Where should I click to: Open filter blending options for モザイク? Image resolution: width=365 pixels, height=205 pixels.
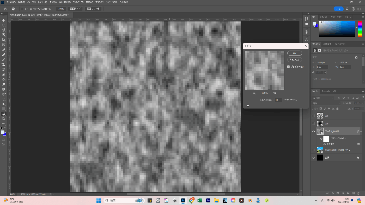pyautogui.click(x=358, y=144)
